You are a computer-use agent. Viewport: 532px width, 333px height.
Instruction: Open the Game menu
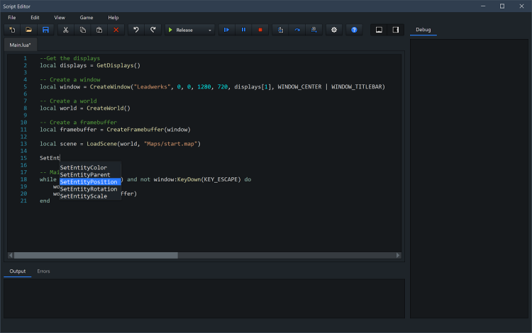tap(86, 17)
